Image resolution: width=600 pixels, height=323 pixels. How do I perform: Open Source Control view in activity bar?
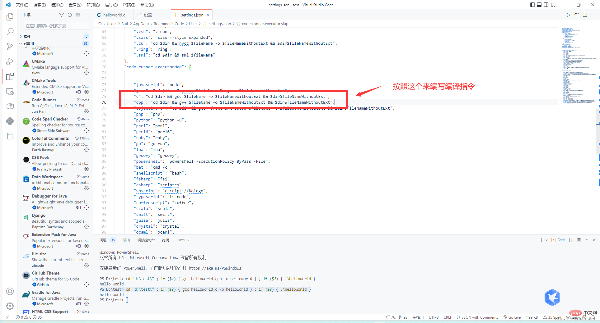[10, 47]
